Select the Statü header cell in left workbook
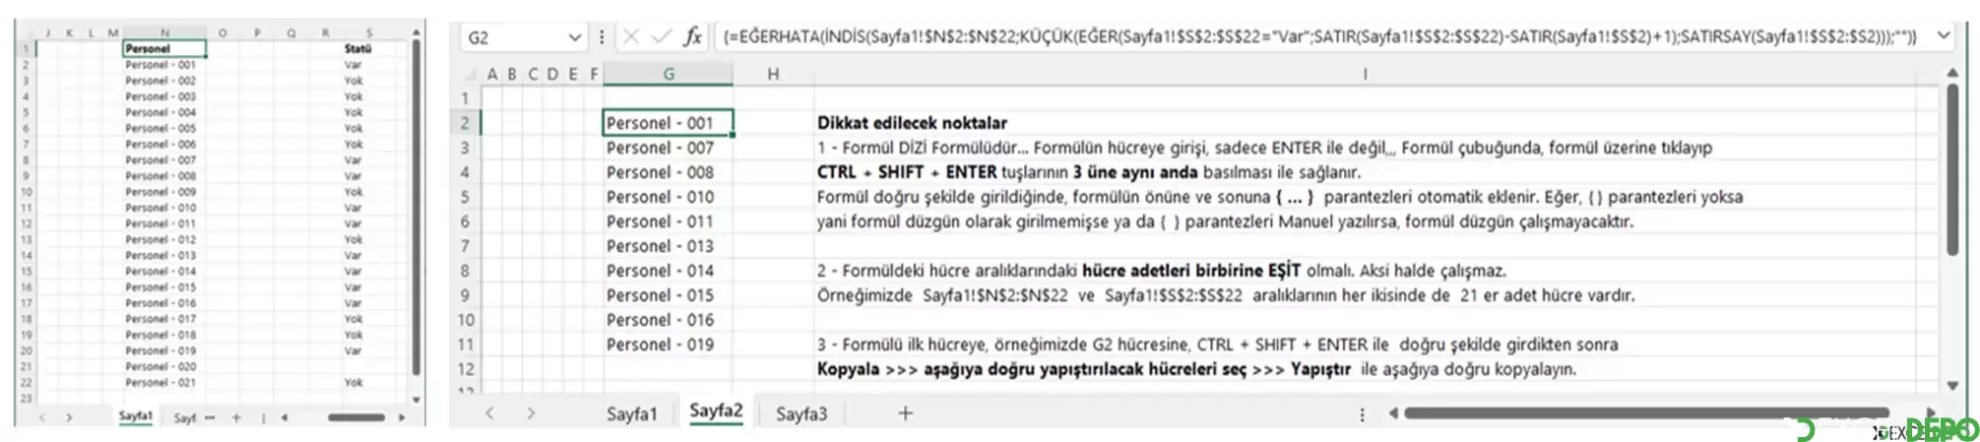This screenshot has width=1980, height=442. (x=358, y=48)
